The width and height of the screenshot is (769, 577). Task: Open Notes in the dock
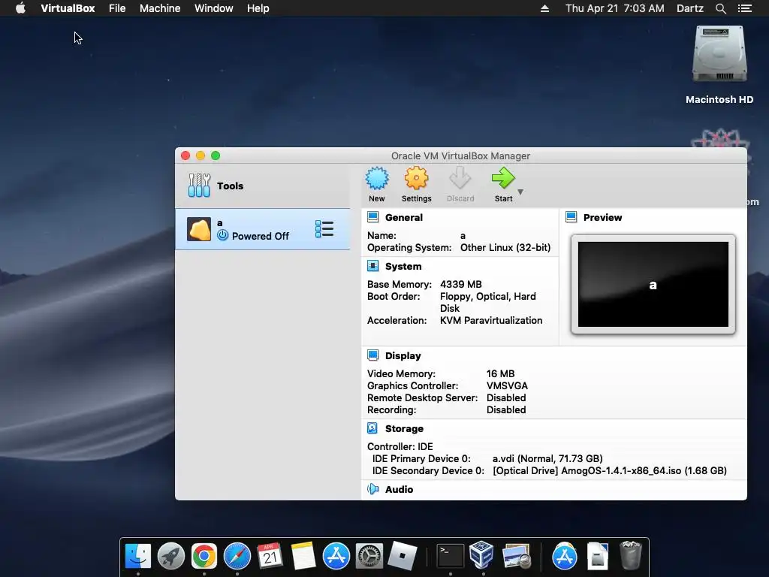tap(303, 556)
